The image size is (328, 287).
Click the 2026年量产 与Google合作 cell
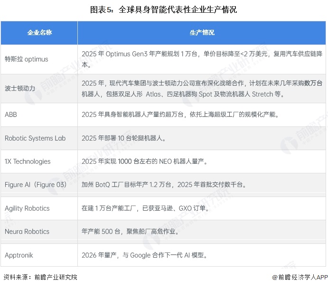pos(202,255)
